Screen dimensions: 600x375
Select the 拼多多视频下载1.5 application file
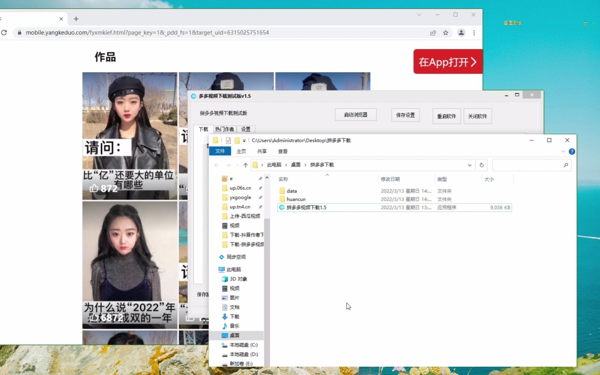[394, 208]
